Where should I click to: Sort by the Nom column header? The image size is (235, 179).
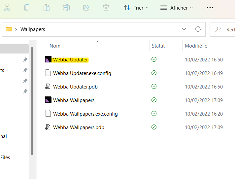click(x=55, y=46)
